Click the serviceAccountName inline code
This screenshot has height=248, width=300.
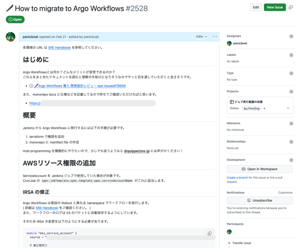tap(87, 180)
